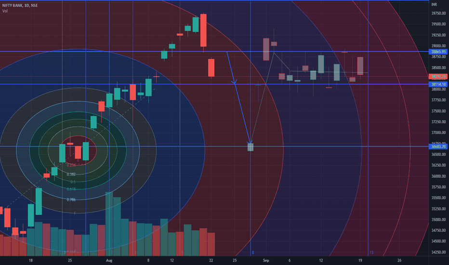Click the 39750.00 price axis label

(x=438, y=13)
